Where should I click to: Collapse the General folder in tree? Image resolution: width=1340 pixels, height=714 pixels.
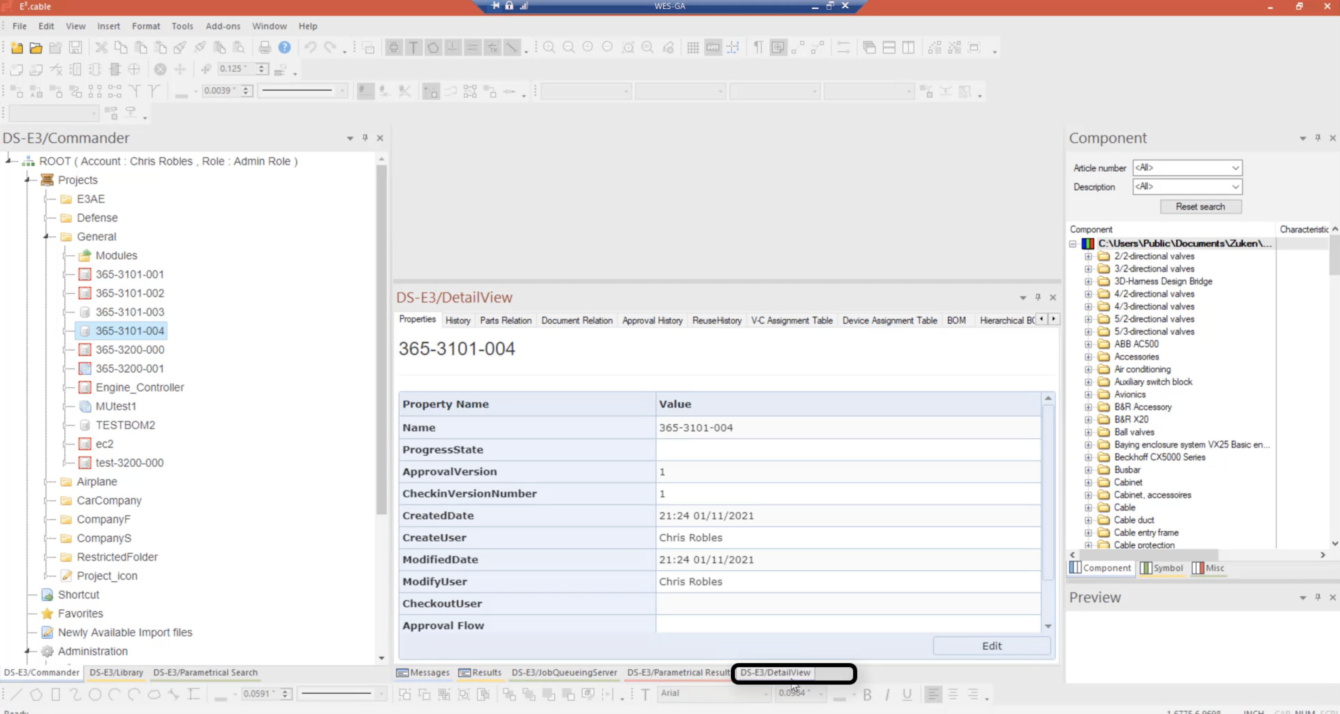point(46,237)
